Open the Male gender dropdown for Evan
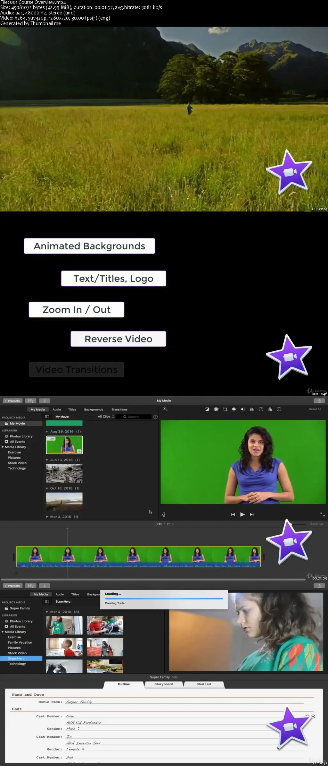Image resolution: width=328 pixels, height=766 pixels. click(73, 728)
